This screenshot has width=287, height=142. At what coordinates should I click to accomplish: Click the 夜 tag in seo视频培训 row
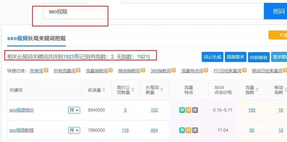coord(195,110)
